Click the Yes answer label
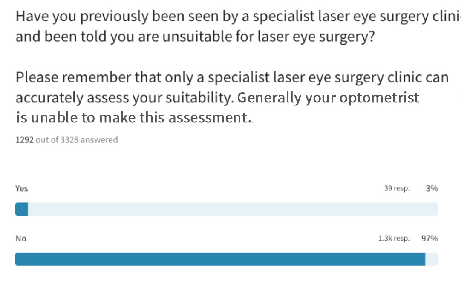The image size is (473, 284). pos(21,189)
